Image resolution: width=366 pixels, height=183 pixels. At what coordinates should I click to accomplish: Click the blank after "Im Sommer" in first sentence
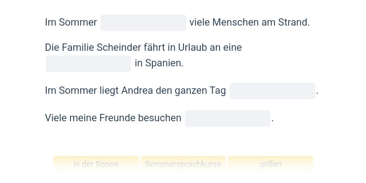point(143,22)
